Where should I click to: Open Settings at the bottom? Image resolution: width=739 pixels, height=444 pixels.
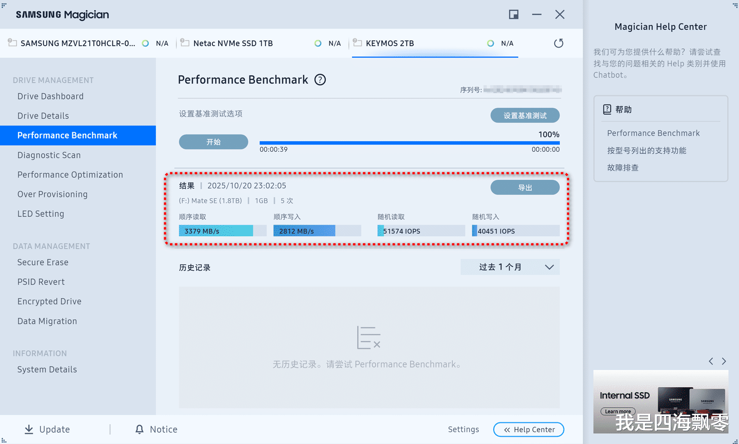click(463, 430)
